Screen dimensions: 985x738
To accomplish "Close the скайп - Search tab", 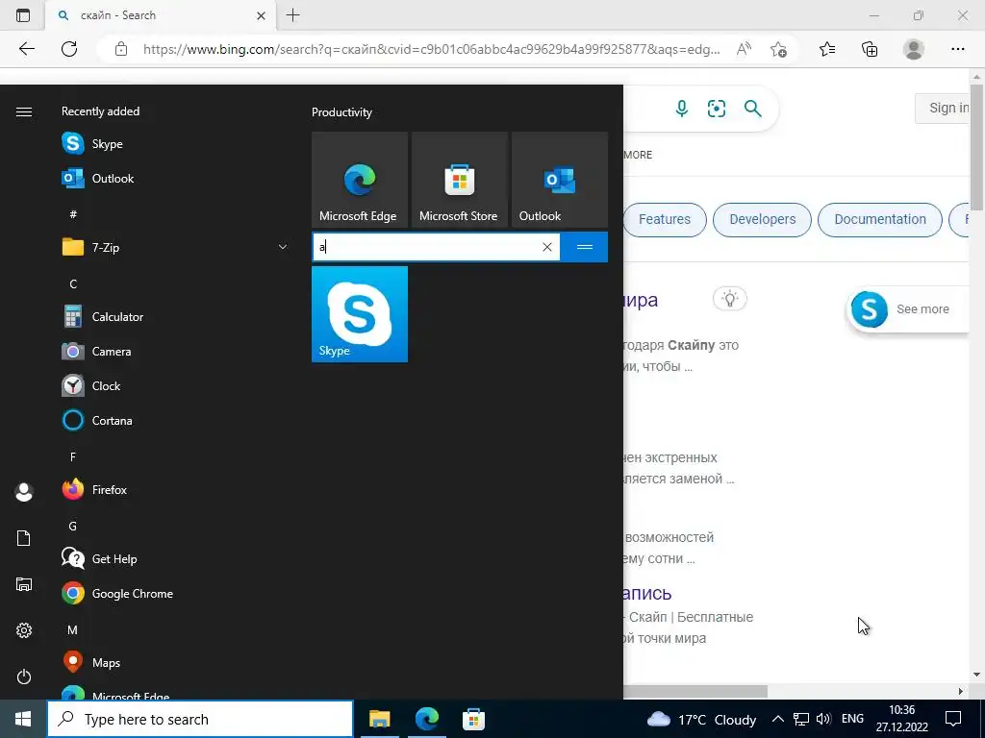I will [261, 15].
